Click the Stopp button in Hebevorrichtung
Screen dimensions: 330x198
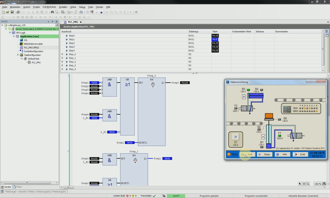point(265,154)
